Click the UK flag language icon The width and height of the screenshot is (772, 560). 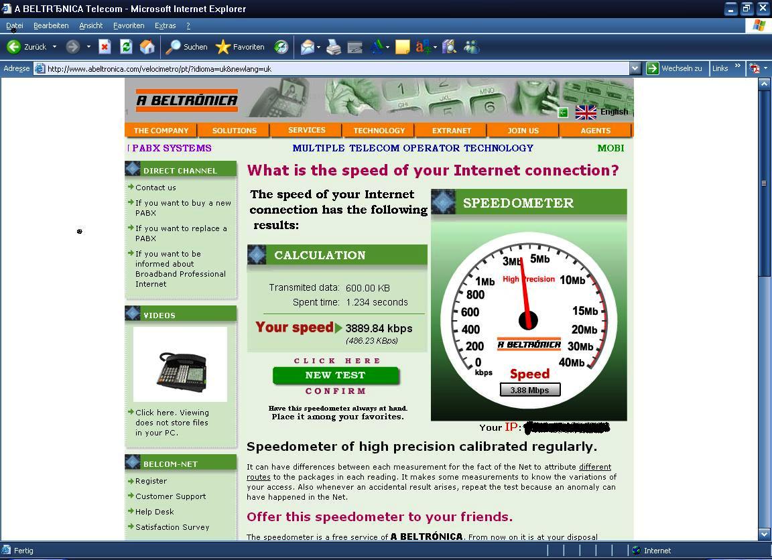[x=586, y=112]
